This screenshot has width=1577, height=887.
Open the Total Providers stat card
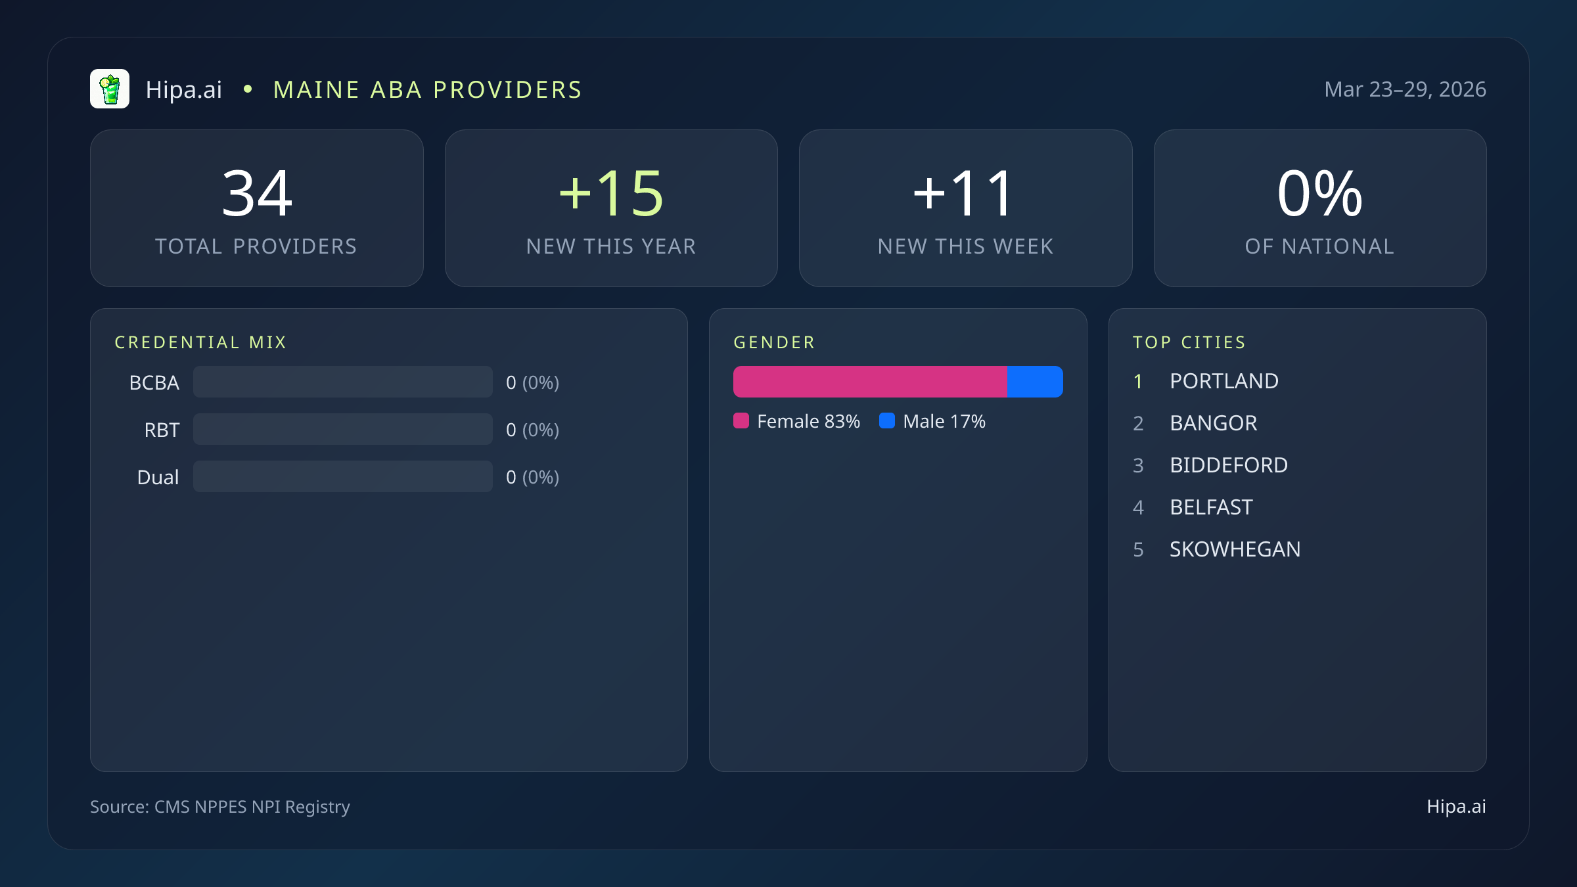tap(256, 208)
